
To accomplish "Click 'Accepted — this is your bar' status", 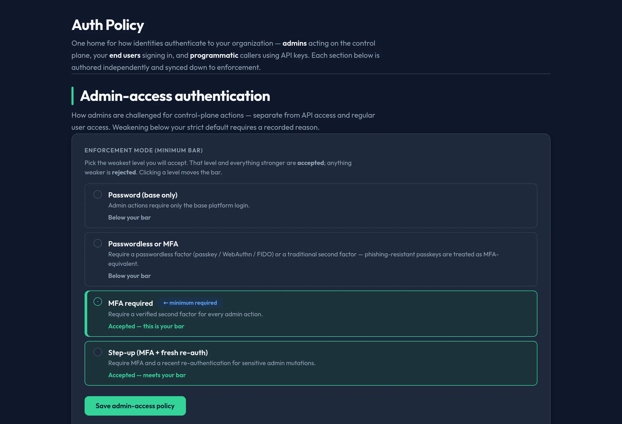I will tap(146, 326).
